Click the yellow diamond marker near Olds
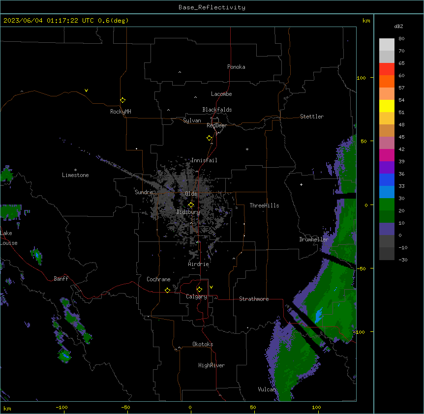This screenshot has width=424, height=414. pyautogui.click(x=191, y=205)
